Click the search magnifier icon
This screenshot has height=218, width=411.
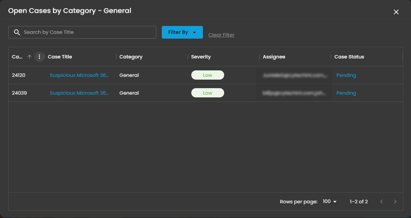[17, 32]
